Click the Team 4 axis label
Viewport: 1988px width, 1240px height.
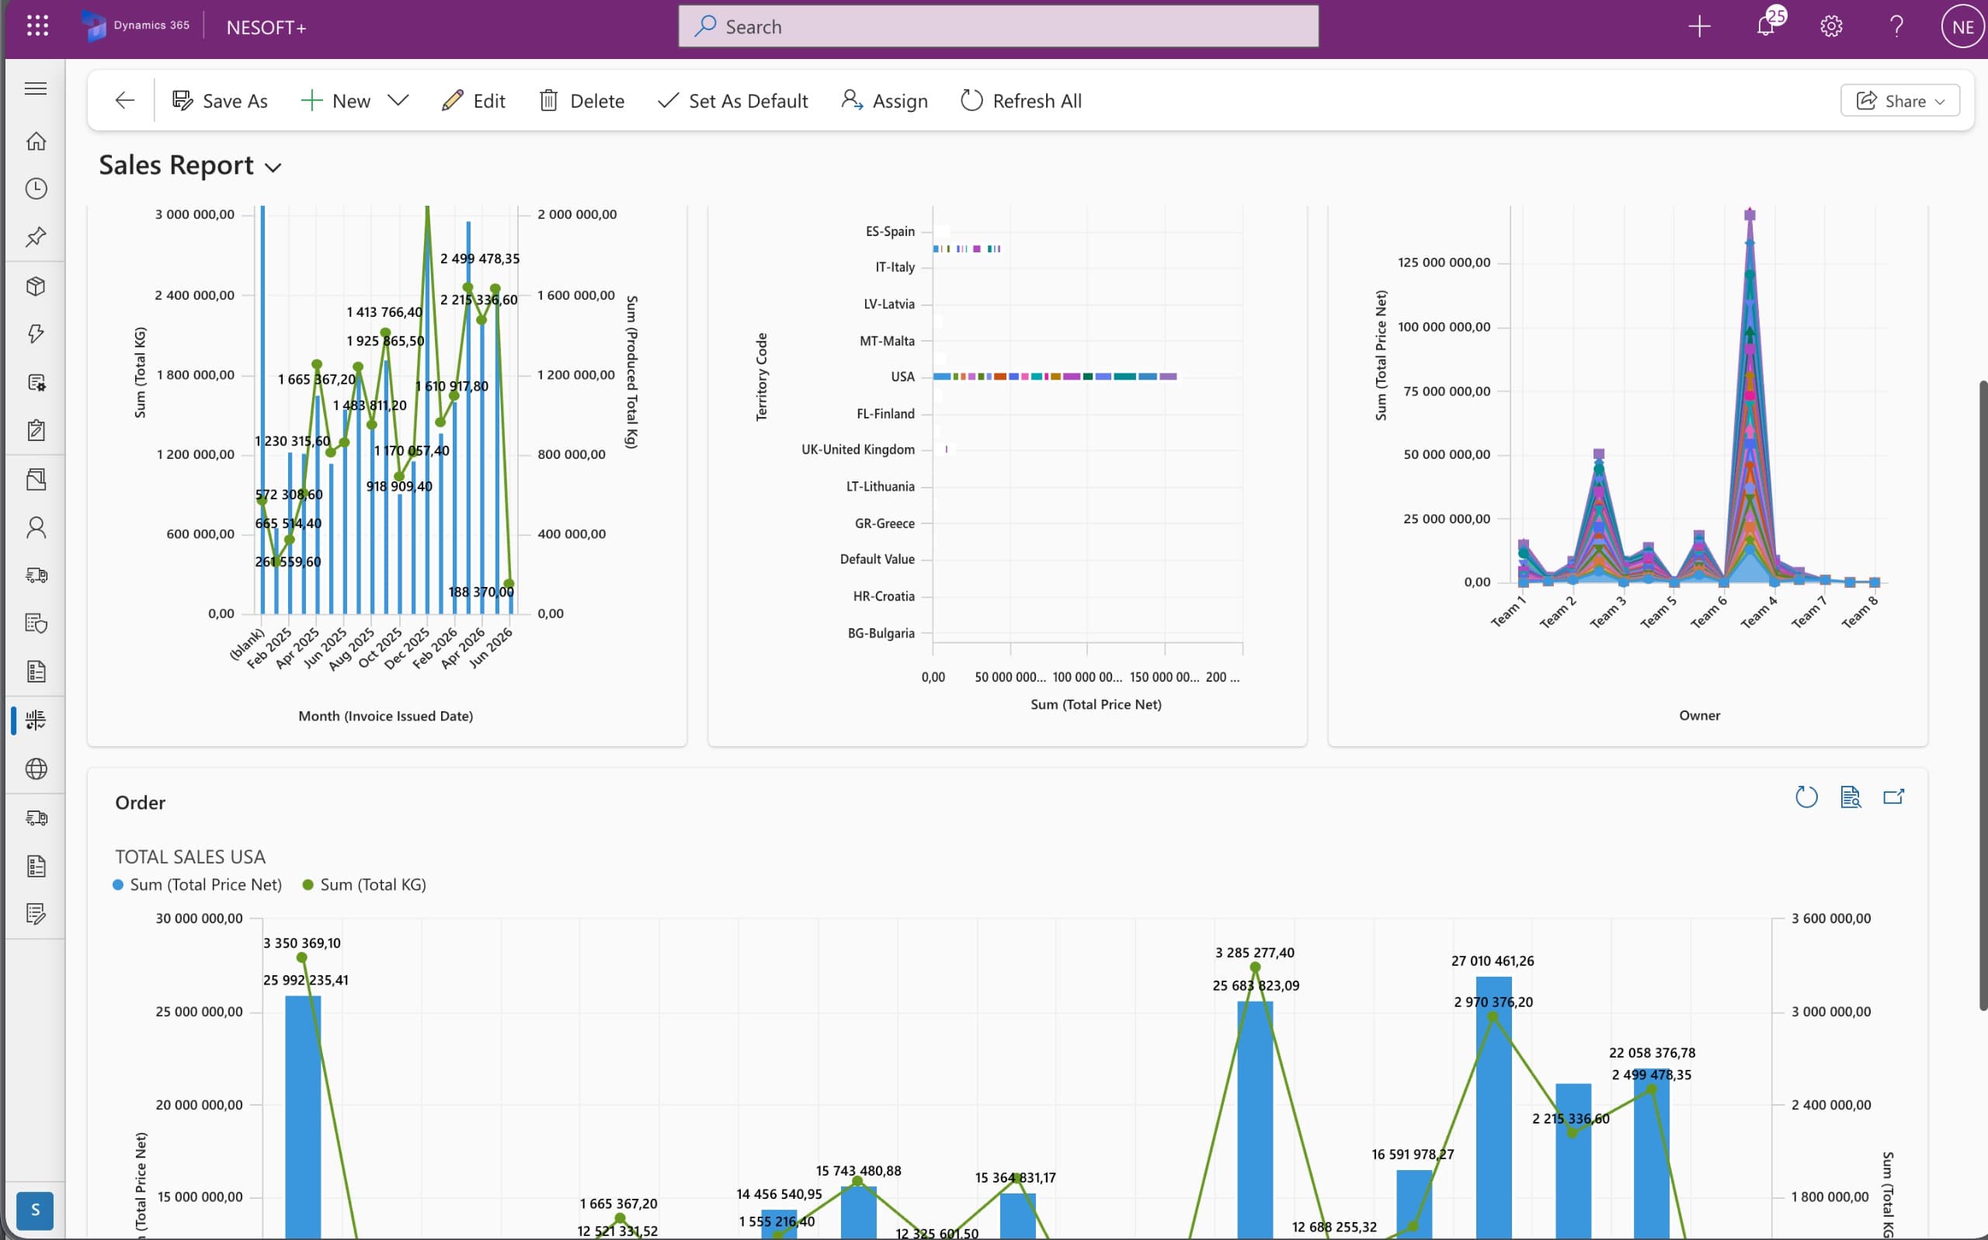pyautogui.click(x=1758, y=613)
